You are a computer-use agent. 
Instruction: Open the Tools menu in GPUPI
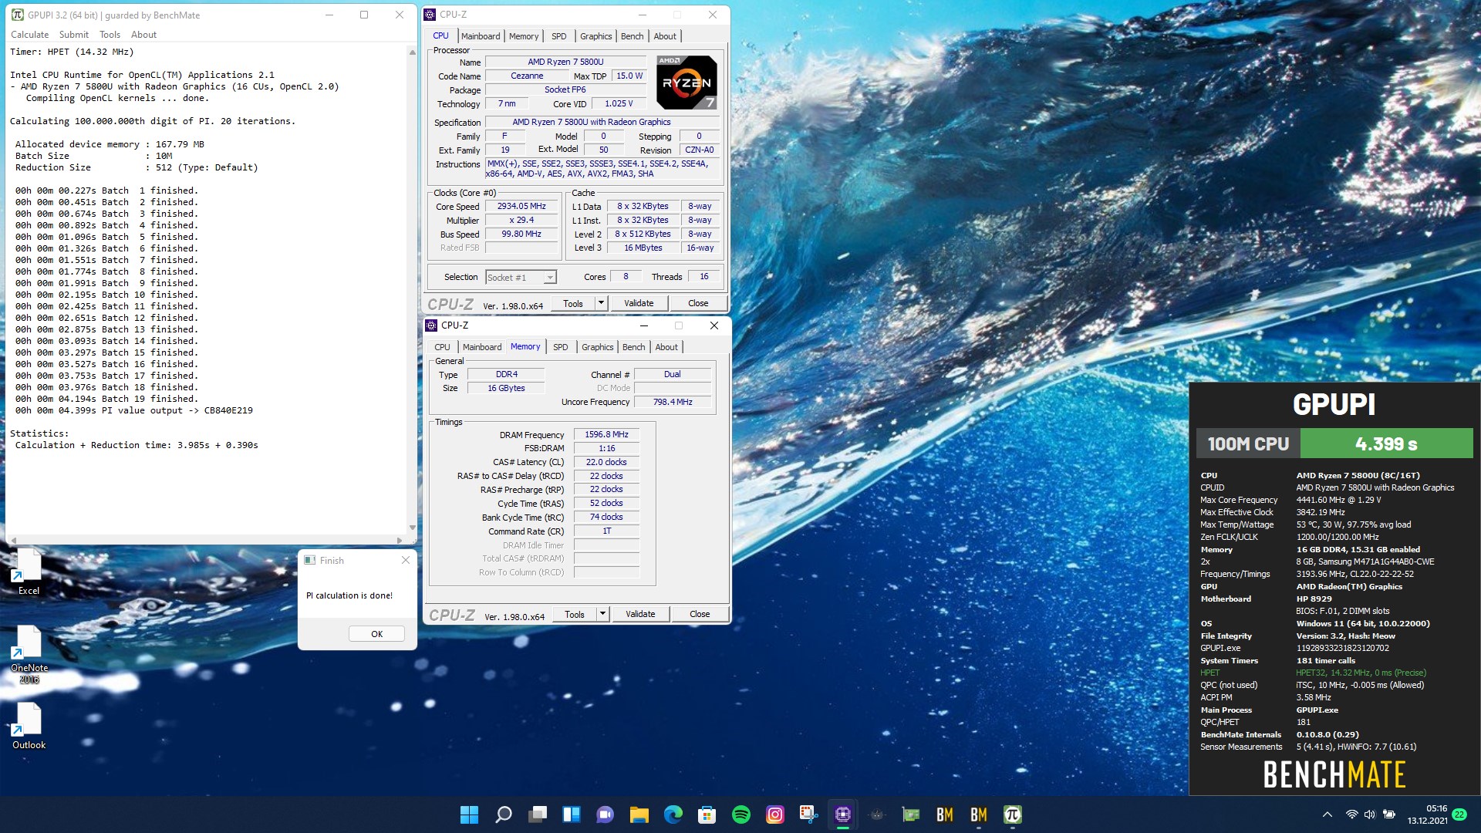(x=110, y=35)
